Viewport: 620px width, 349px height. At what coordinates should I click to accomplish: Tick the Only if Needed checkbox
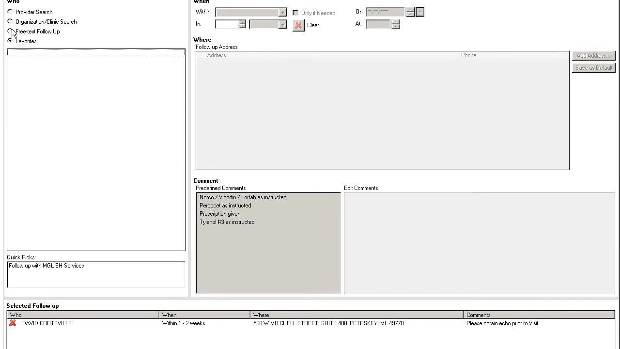point(295,13)
